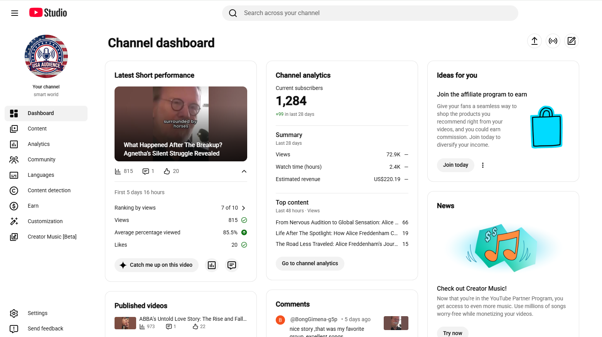Click the '+99 in last 28 days' text

point(295,114)
